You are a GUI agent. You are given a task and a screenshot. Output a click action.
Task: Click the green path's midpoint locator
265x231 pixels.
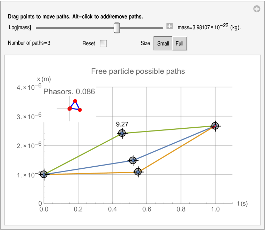pos(122,133)
